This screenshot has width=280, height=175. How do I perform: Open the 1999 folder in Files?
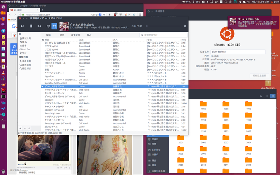tap(226, 128)
